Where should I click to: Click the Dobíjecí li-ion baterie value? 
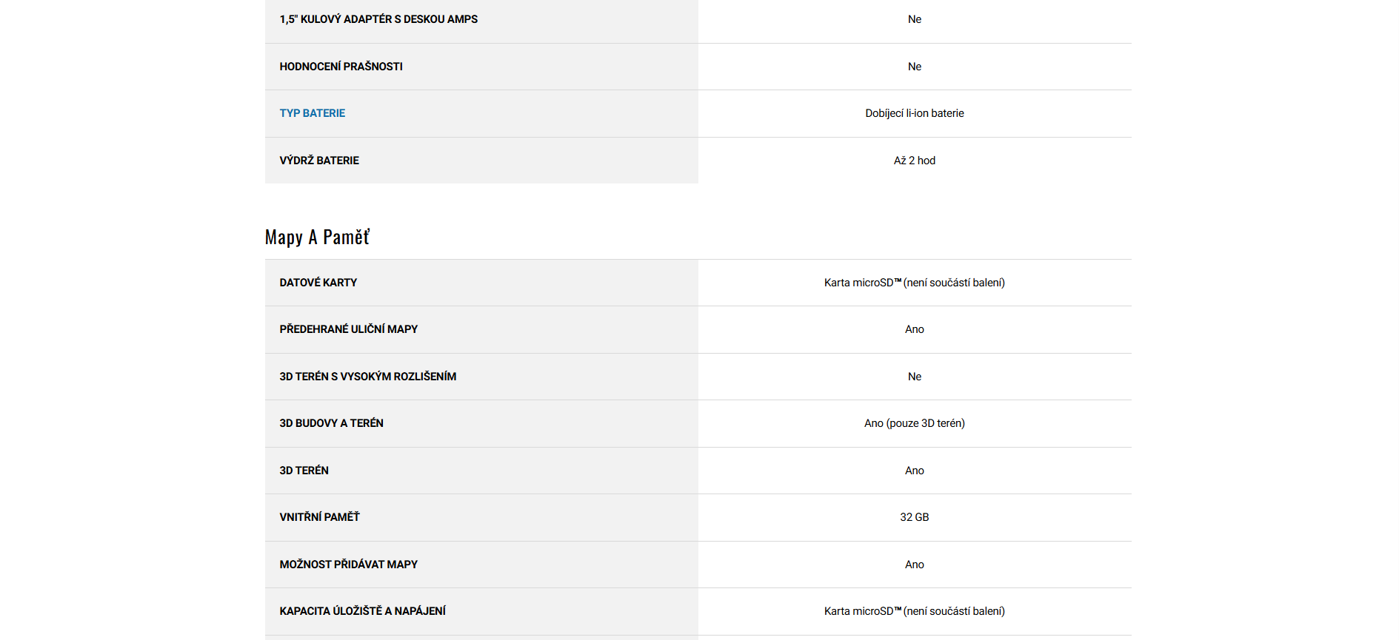(x=914, y=113)
